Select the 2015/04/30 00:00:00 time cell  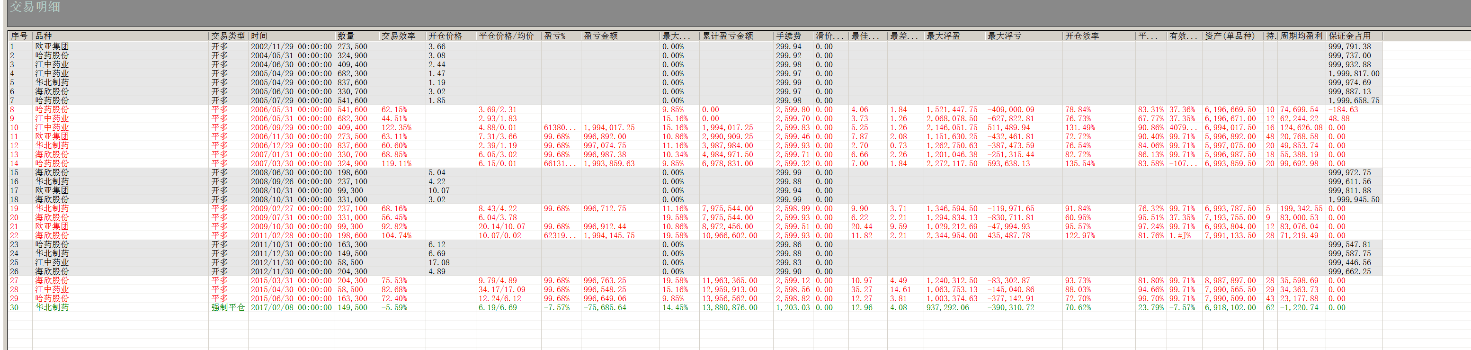(291, 289)
